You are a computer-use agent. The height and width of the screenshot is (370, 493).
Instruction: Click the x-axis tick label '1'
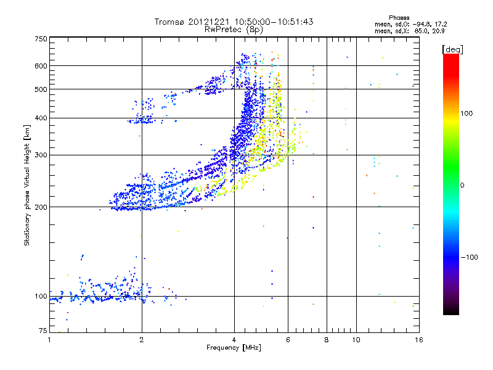tap(49, 340)
